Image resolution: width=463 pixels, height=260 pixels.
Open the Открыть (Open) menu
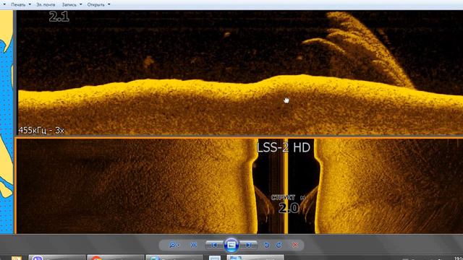click(96, 5)
